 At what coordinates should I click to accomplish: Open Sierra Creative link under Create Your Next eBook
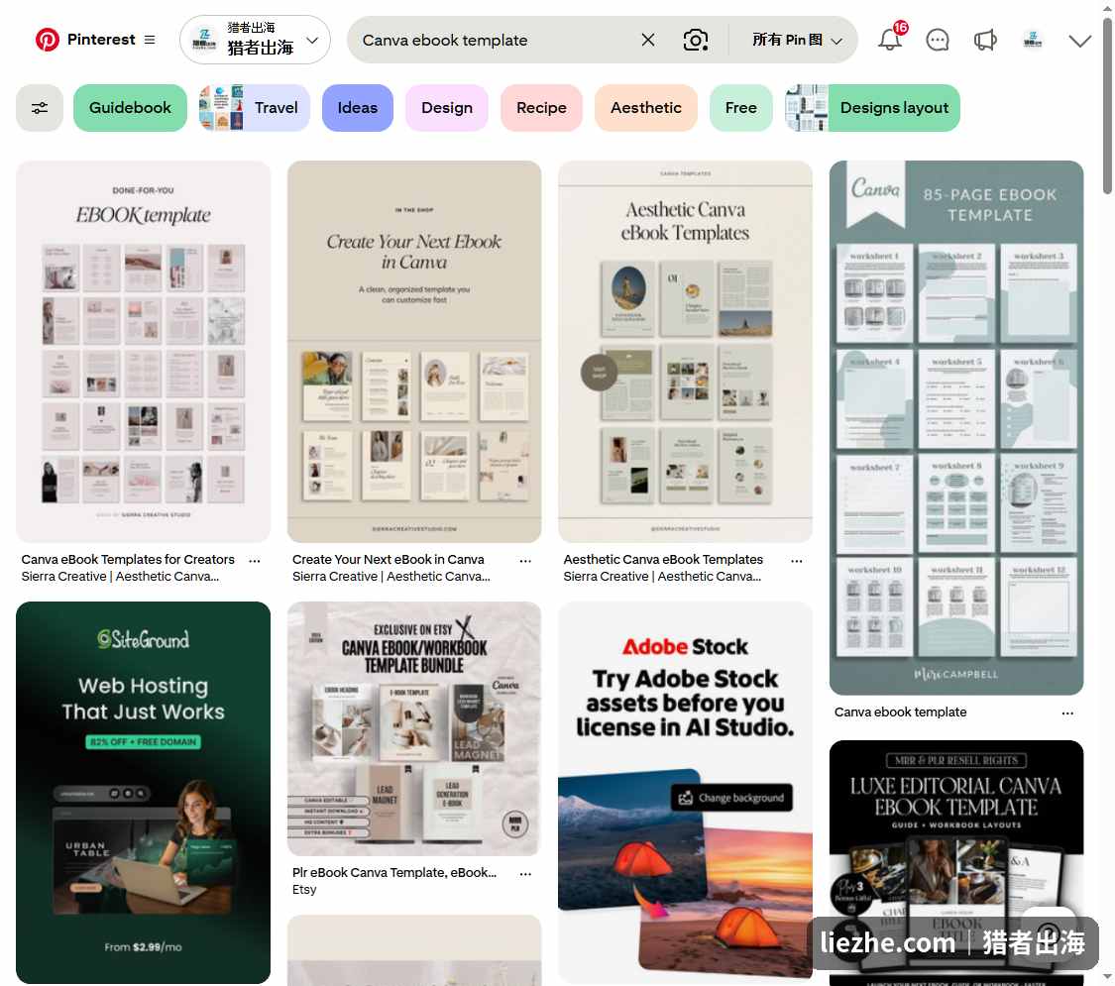[391, 577]
